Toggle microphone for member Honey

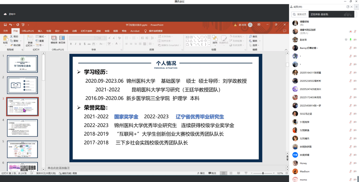click(x=350, y=163)
